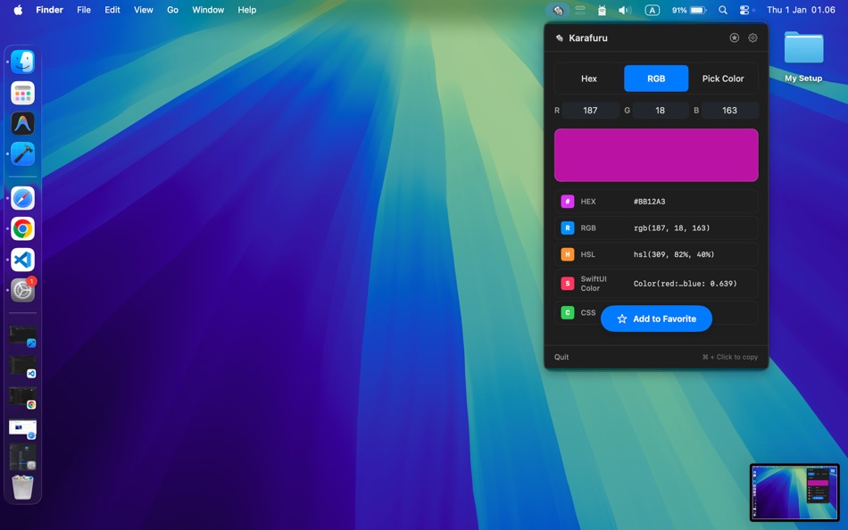The image size is (848, 530).
Task: Open the Edit menu
Action: tap(112, 10)
